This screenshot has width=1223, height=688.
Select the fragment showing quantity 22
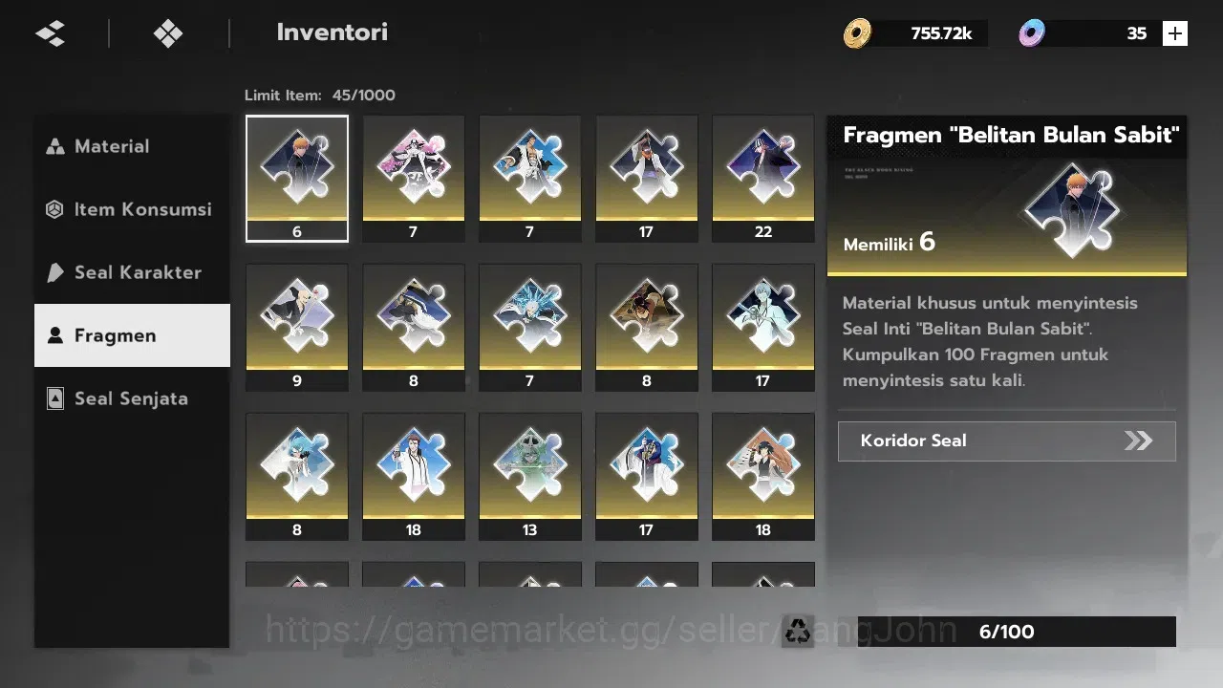[x=763, y=179]
